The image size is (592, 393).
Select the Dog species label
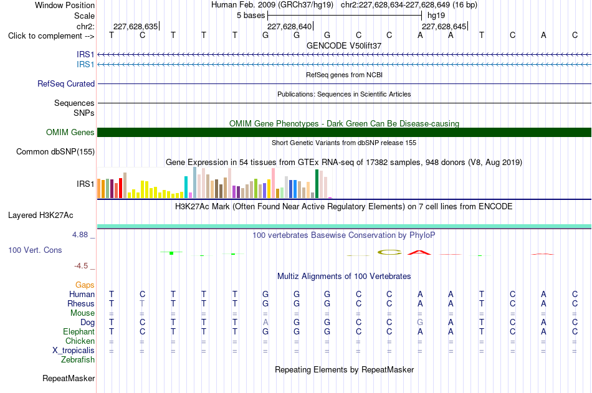(87, 323)
